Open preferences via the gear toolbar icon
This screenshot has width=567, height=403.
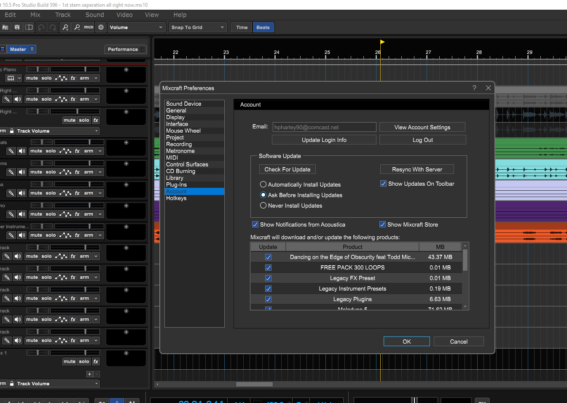pyautogui.click(x=101, y=27)
